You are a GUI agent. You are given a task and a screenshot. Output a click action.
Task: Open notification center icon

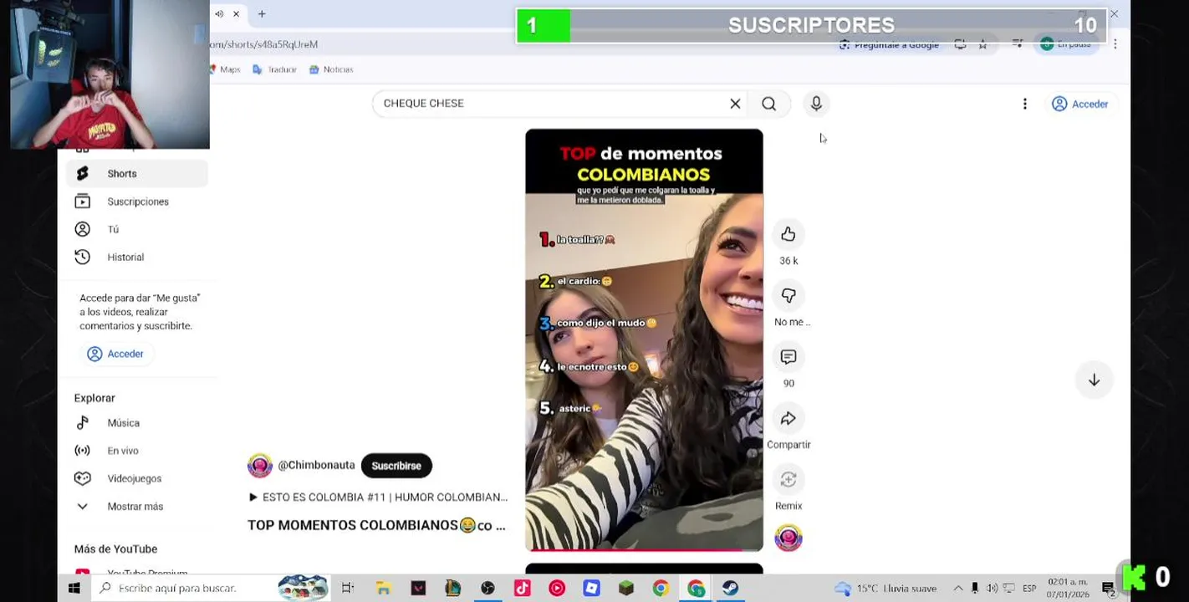pos(1109,589)
